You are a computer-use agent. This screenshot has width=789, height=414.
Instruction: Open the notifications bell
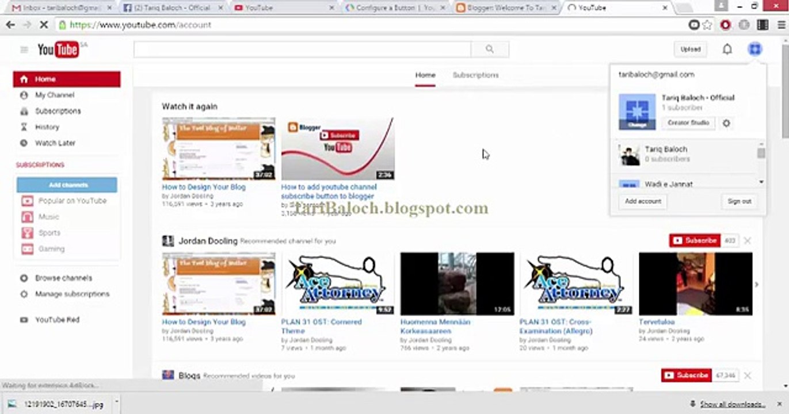(x=727, y=49)
